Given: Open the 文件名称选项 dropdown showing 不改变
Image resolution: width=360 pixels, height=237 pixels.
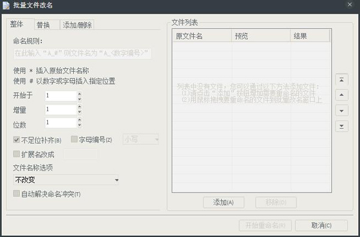Looking at the screenshot, I should (66, 180).
